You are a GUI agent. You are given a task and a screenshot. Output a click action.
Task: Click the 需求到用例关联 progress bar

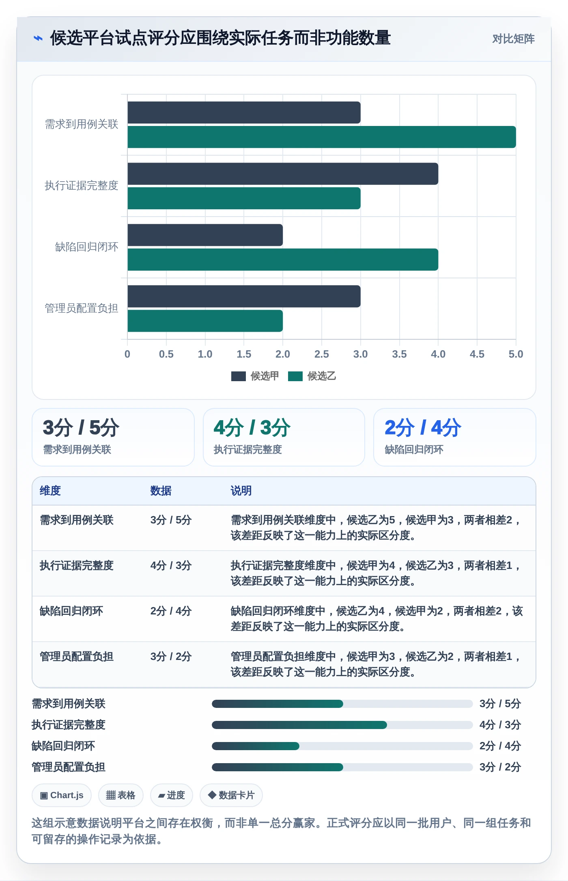tap(342, 704)
